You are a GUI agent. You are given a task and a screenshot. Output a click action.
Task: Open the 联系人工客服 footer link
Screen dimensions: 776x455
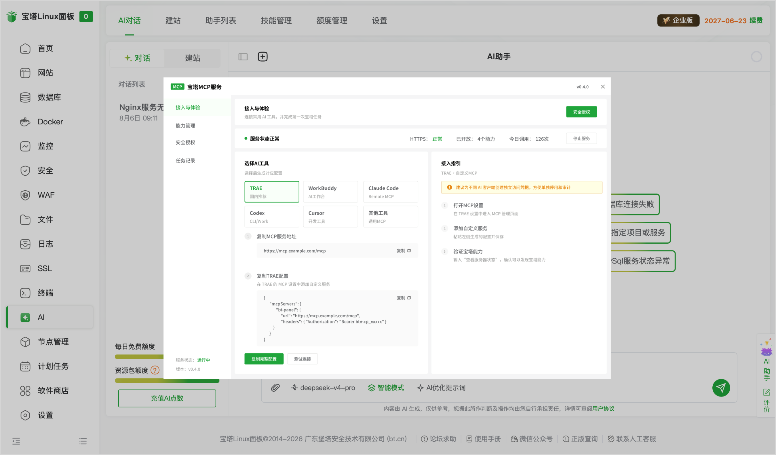pos(632,439)
